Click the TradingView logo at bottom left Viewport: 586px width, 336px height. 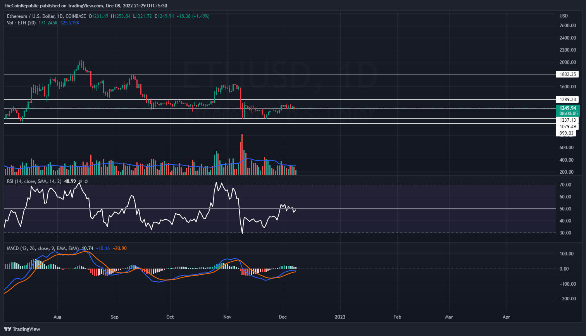coord(22,329)
